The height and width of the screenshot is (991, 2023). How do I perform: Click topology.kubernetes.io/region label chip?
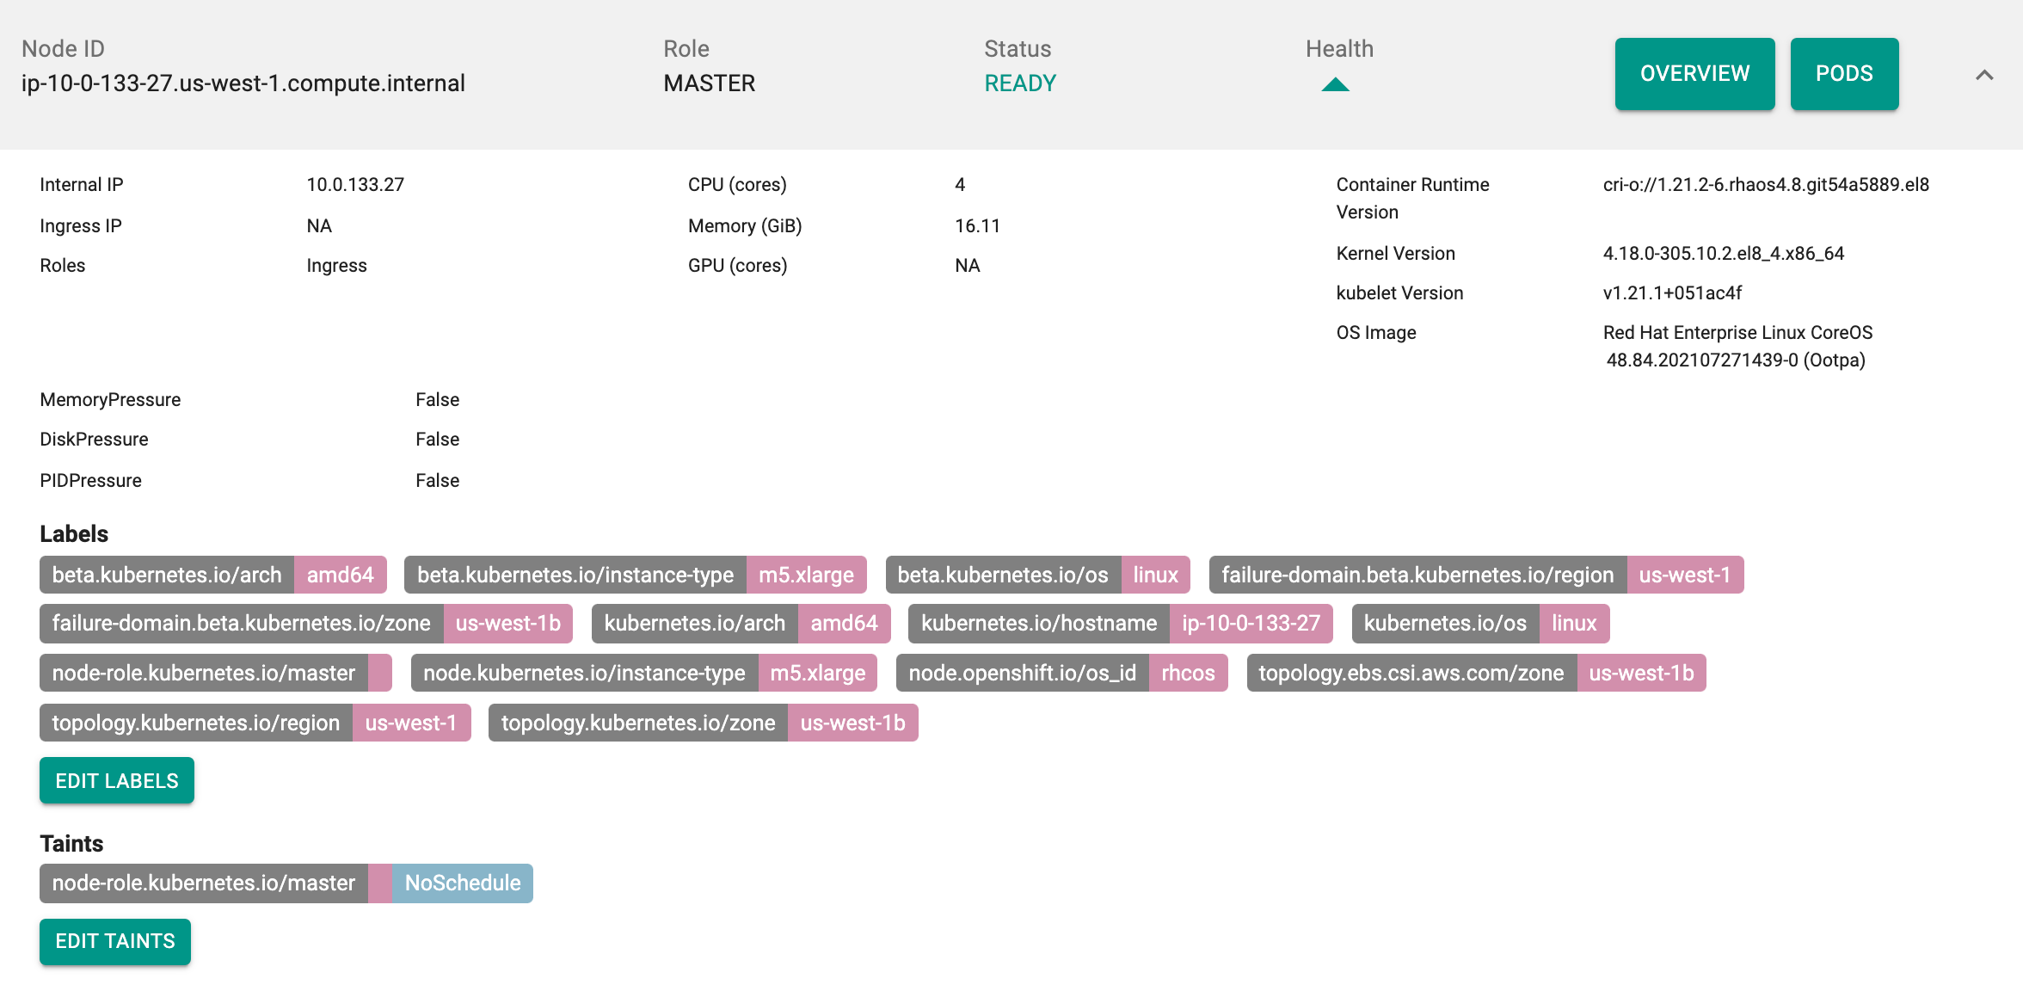tap(255, 723)
